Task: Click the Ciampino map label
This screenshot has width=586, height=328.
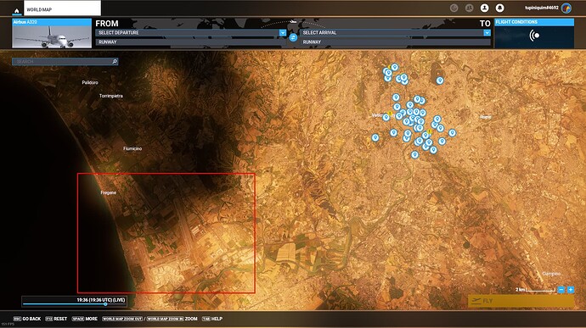Action: coord(551,274)
